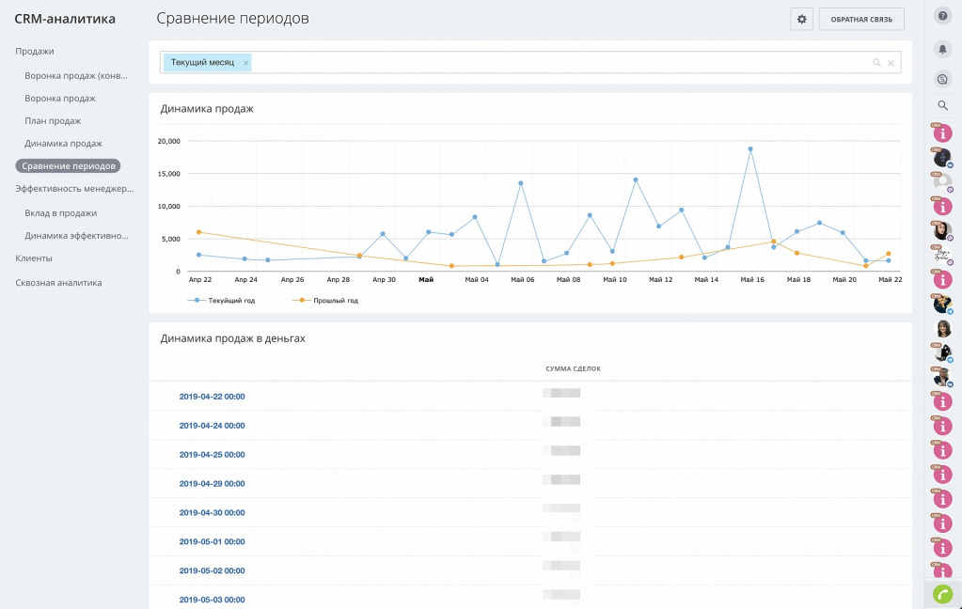962x609 pixels.
Task: Open Динамика продаж menu item
Action: (x=63, y=144)
